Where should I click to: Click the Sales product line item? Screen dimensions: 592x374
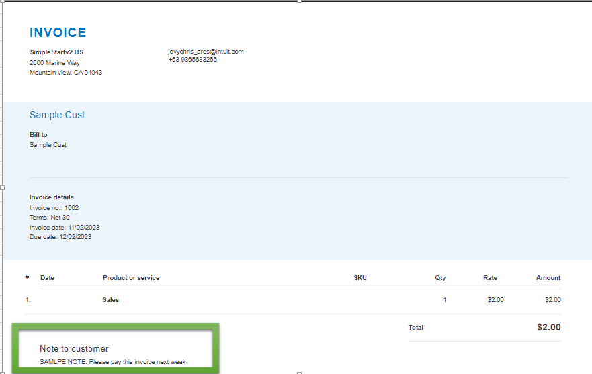[111, 300]
